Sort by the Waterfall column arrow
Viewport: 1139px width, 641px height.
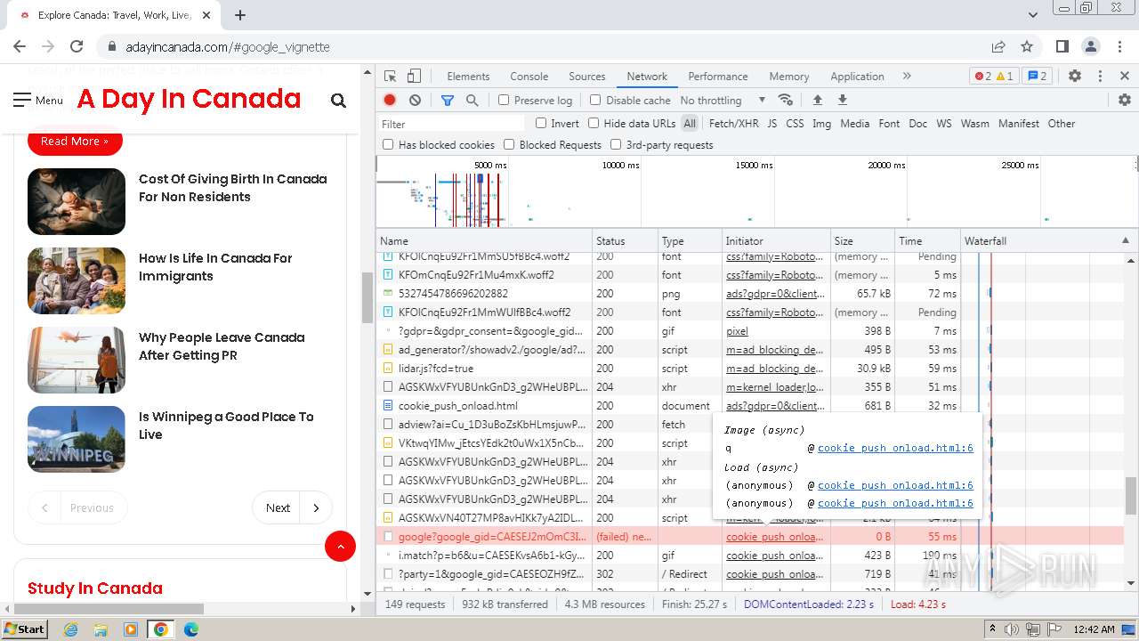coord(1125,240)
